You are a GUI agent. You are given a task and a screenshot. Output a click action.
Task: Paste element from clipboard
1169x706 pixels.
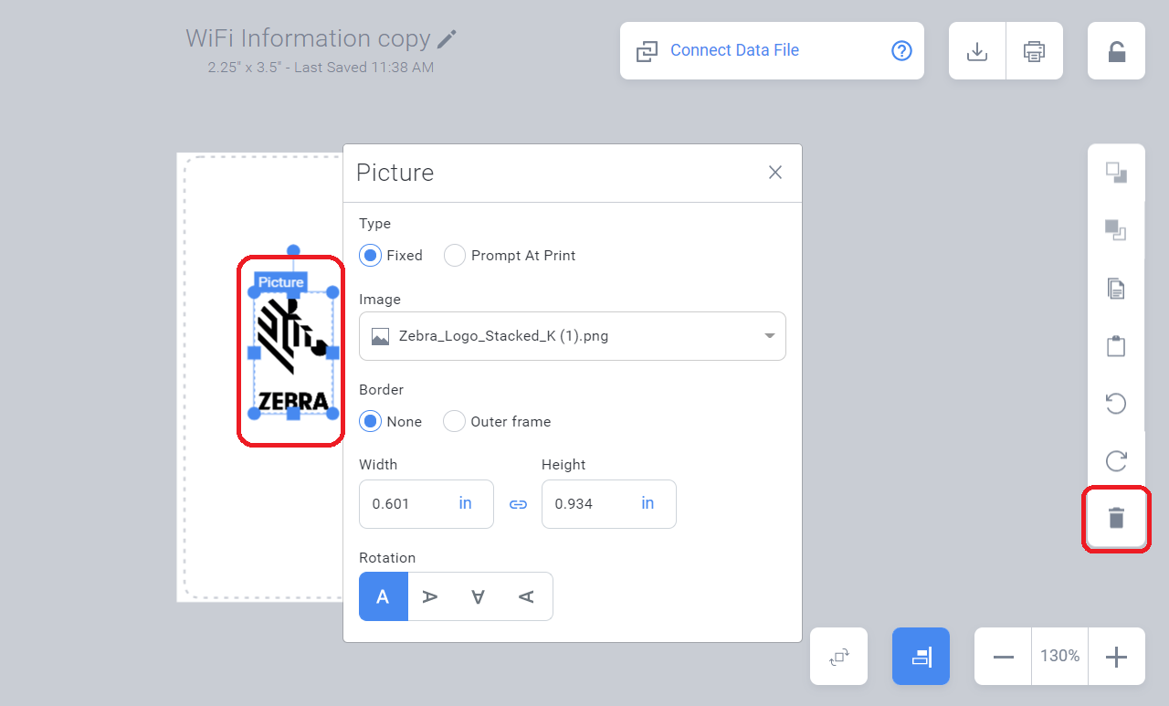pyautogui.click(x=1115, y=345)
